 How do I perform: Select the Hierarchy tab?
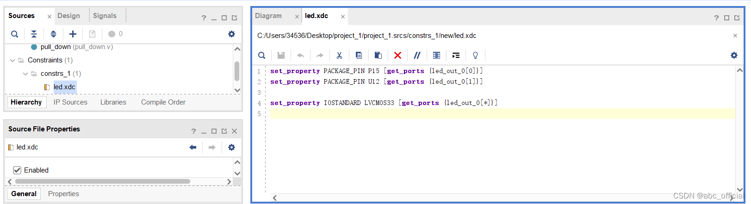pyautogui.click(x=26, y=102)
